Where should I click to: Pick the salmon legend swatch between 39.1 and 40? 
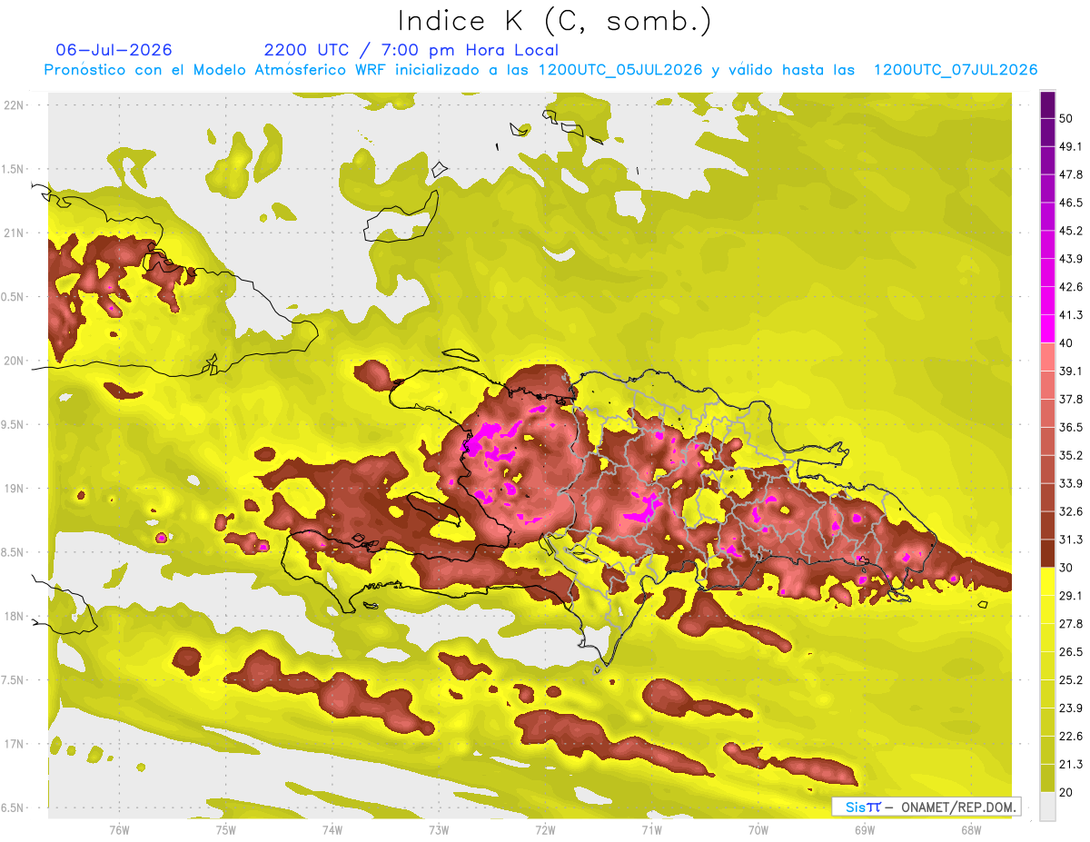tap(1047, 357)
